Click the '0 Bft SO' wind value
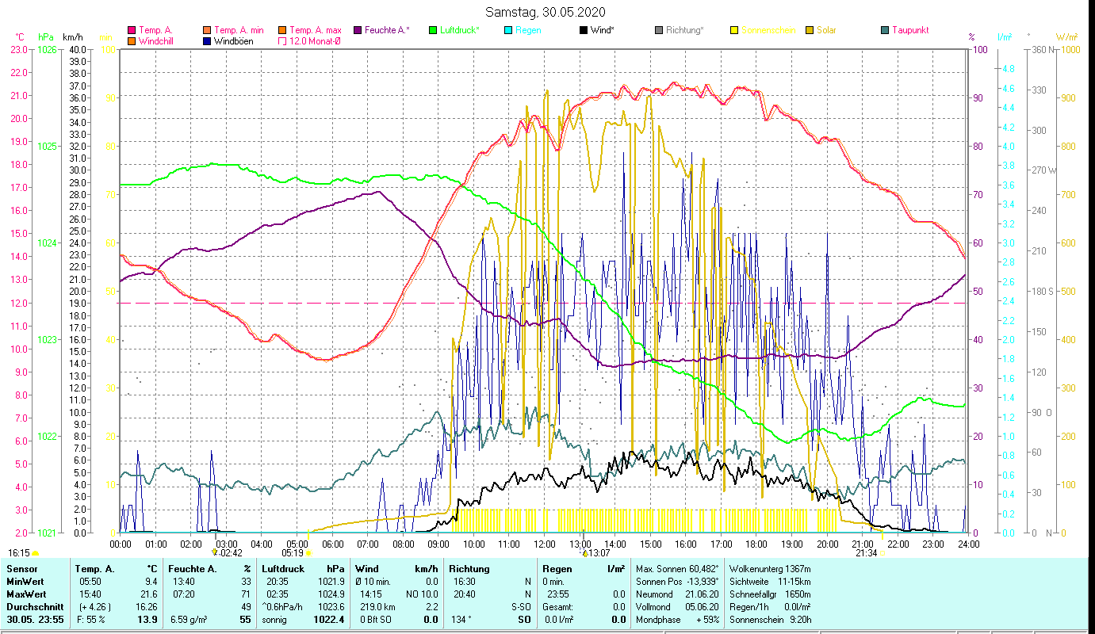Image resolution: width=1095 pixels, height=634 pixels. click(x=377, y=619)
